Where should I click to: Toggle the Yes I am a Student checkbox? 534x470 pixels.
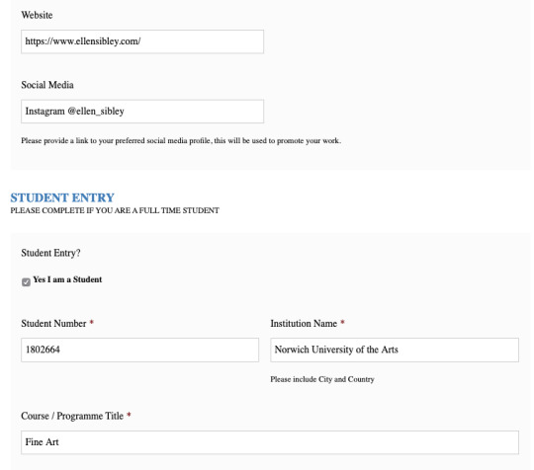(x=26, y=282)
